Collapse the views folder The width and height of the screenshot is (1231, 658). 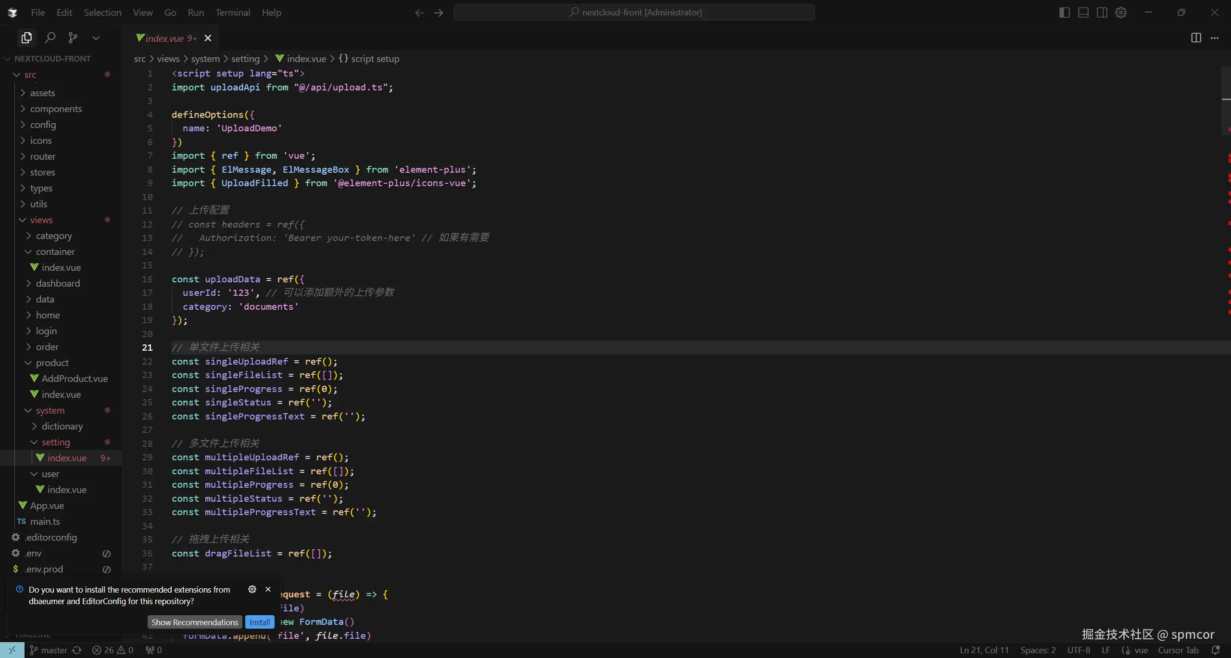(x=41, y=220)
